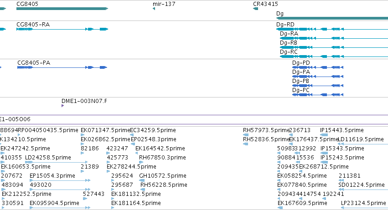Select EST EK077840.5prime
The image size is (388, 210).
tap(302, 185)
